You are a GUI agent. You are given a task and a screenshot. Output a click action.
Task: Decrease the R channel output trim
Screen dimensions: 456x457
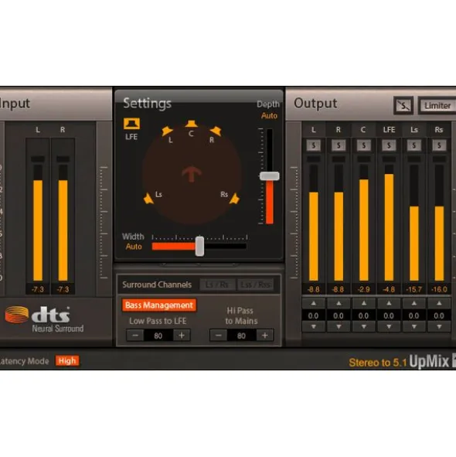[x=339, y=327]
